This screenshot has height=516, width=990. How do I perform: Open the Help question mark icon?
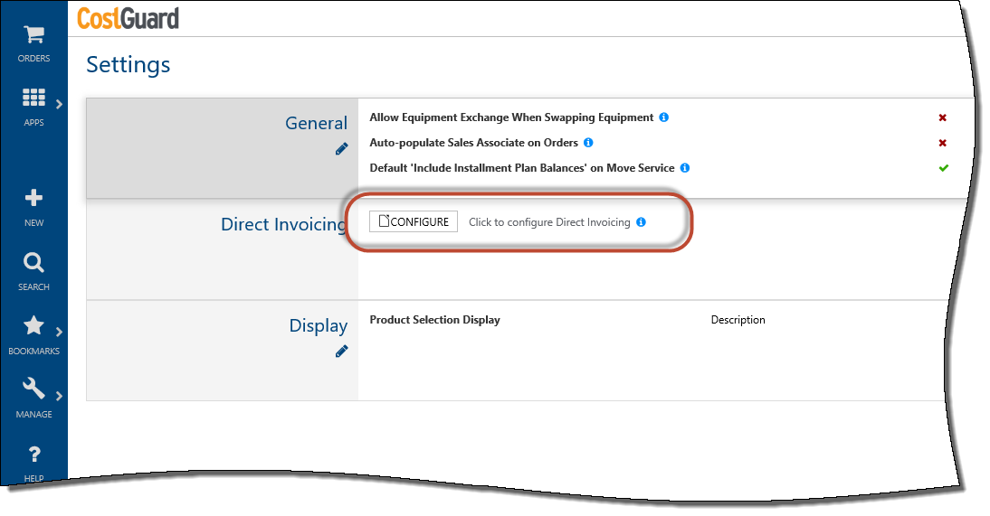[x=34, y=455]
